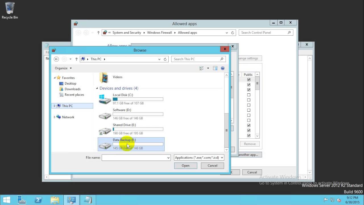Select the Data Backup (F:) drive icon
364x205 pixels.
(105, 145)
